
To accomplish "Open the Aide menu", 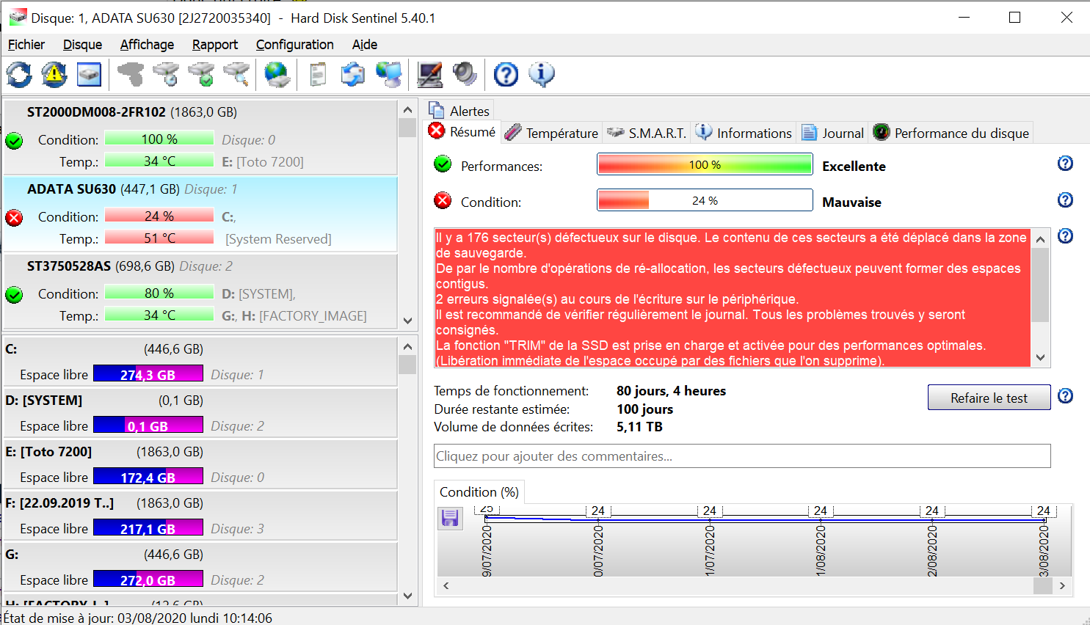I will [365, 45].
